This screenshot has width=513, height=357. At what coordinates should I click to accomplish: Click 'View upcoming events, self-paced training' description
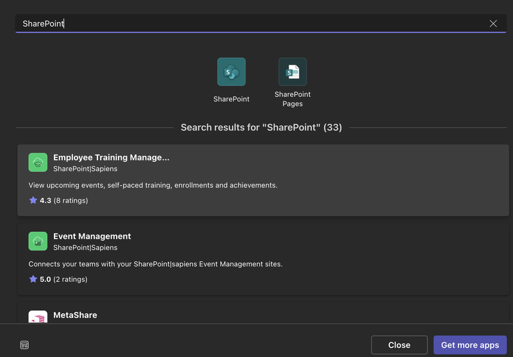(x=153, y=186)
